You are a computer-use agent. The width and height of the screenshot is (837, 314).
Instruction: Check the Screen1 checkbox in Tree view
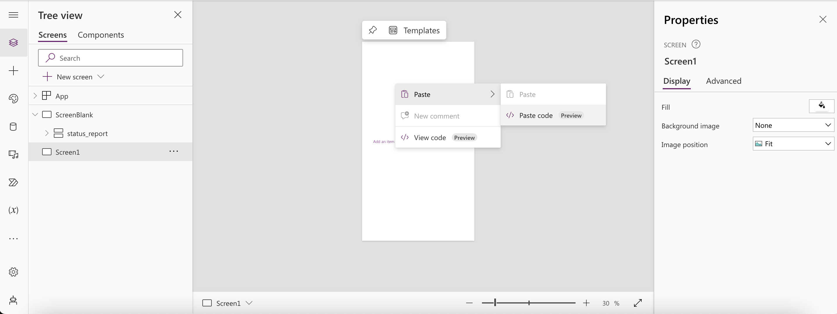click(x=47, y=151)
